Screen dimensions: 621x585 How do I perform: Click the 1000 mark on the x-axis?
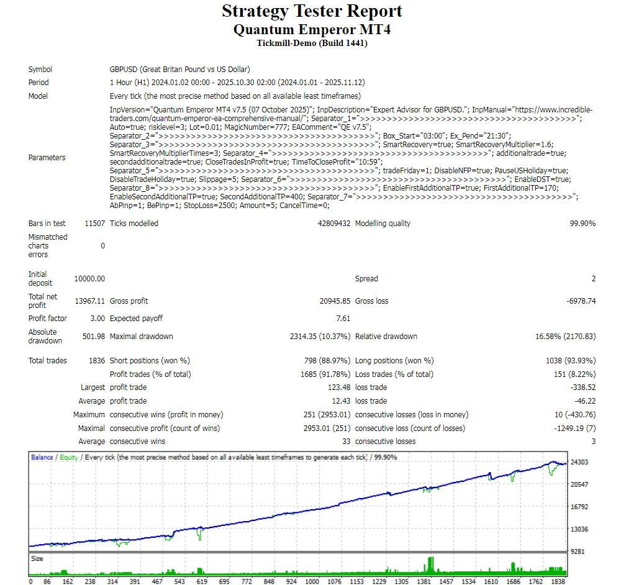point(312,582)
